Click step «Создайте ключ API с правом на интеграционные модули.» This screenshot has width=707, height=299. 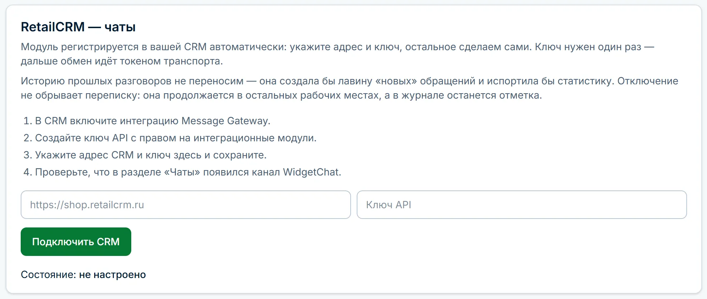[x=176, y=138]
